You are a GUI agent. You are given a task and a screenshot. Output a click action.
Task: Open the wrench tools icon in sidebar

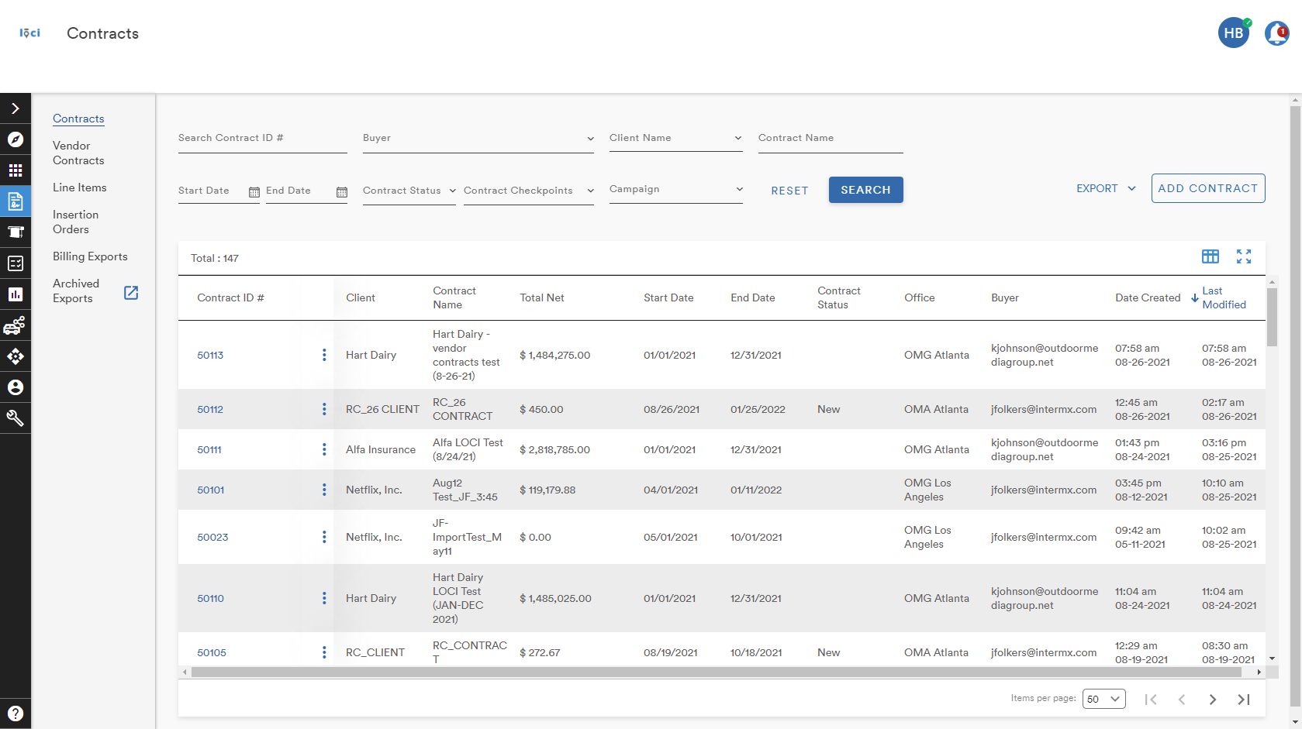tap(16, 418)
